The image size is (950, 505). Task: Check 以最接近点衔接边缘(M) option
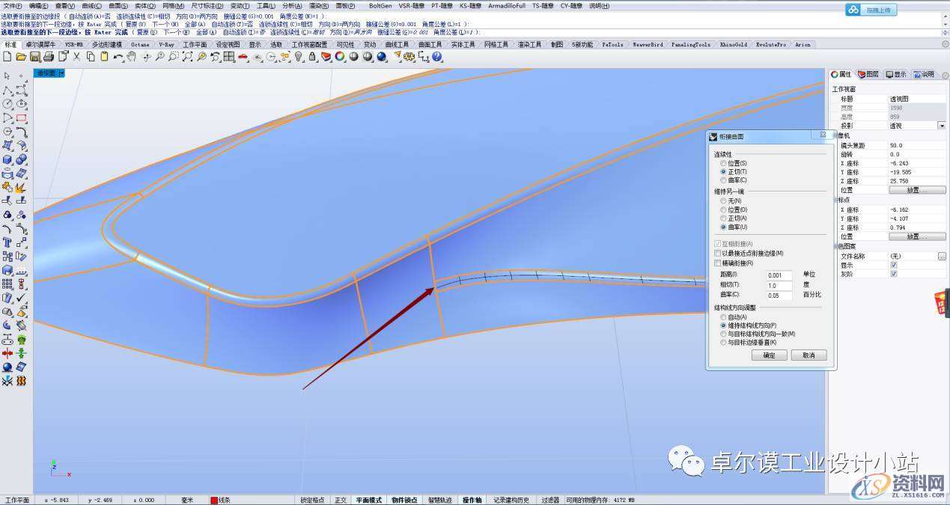(x=718, y=254)
